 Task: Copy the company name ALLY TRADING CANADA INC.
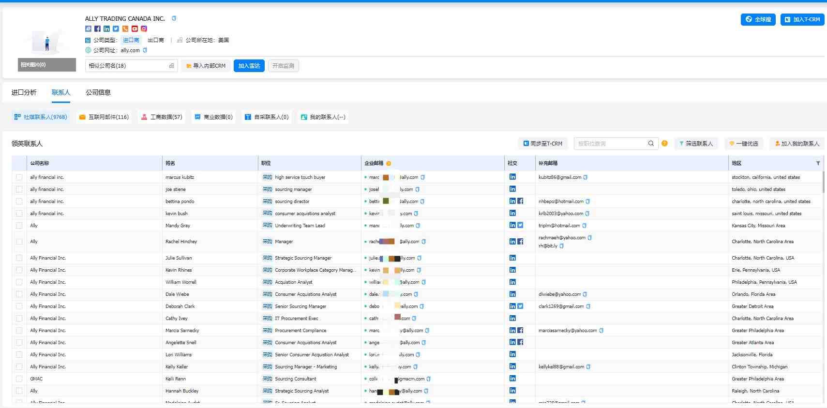(174, 18)
